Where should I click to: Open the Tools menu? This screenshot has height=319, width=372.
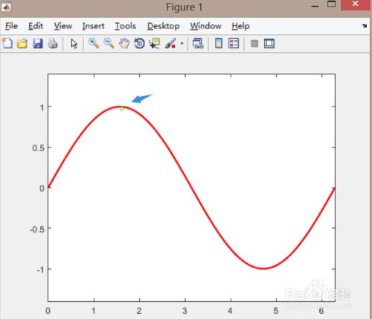[125, 26]
